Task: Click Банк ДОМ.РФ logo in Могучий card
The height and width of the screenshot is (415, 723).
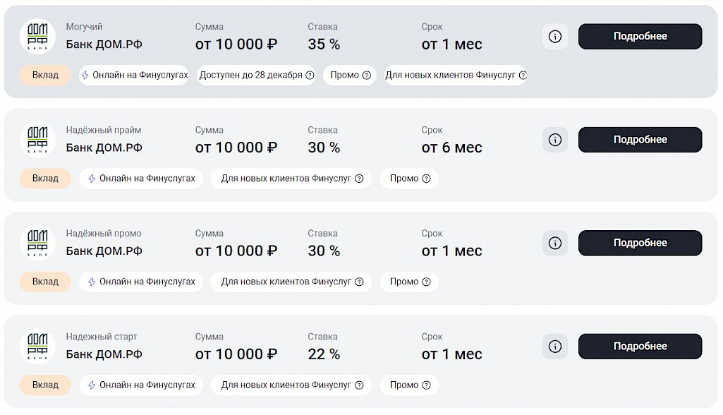Action: (x=37, y=37)
